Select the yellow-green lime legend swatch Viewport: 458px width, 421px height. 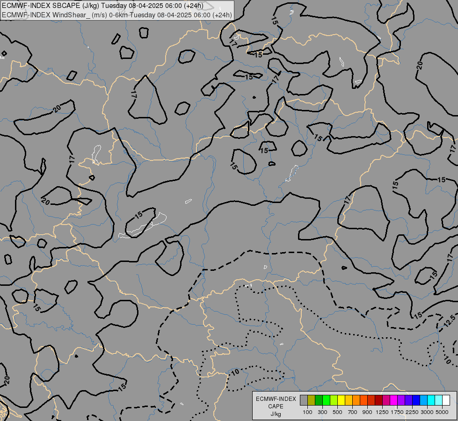point(334,400)
